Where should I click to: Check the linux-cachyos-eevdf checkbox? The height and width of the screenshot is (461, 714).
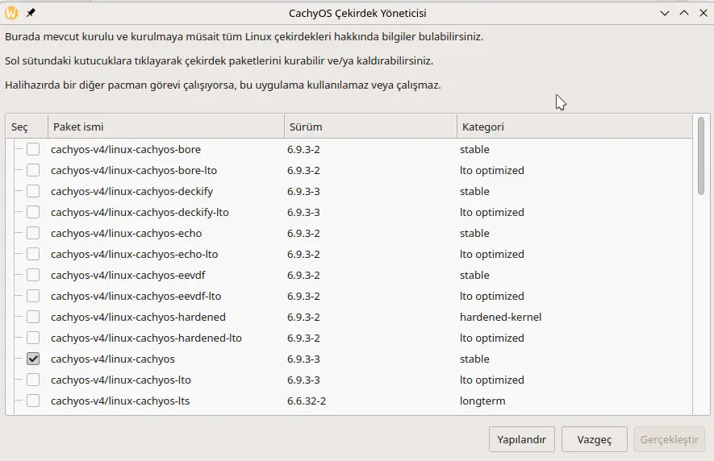point(33,275)
